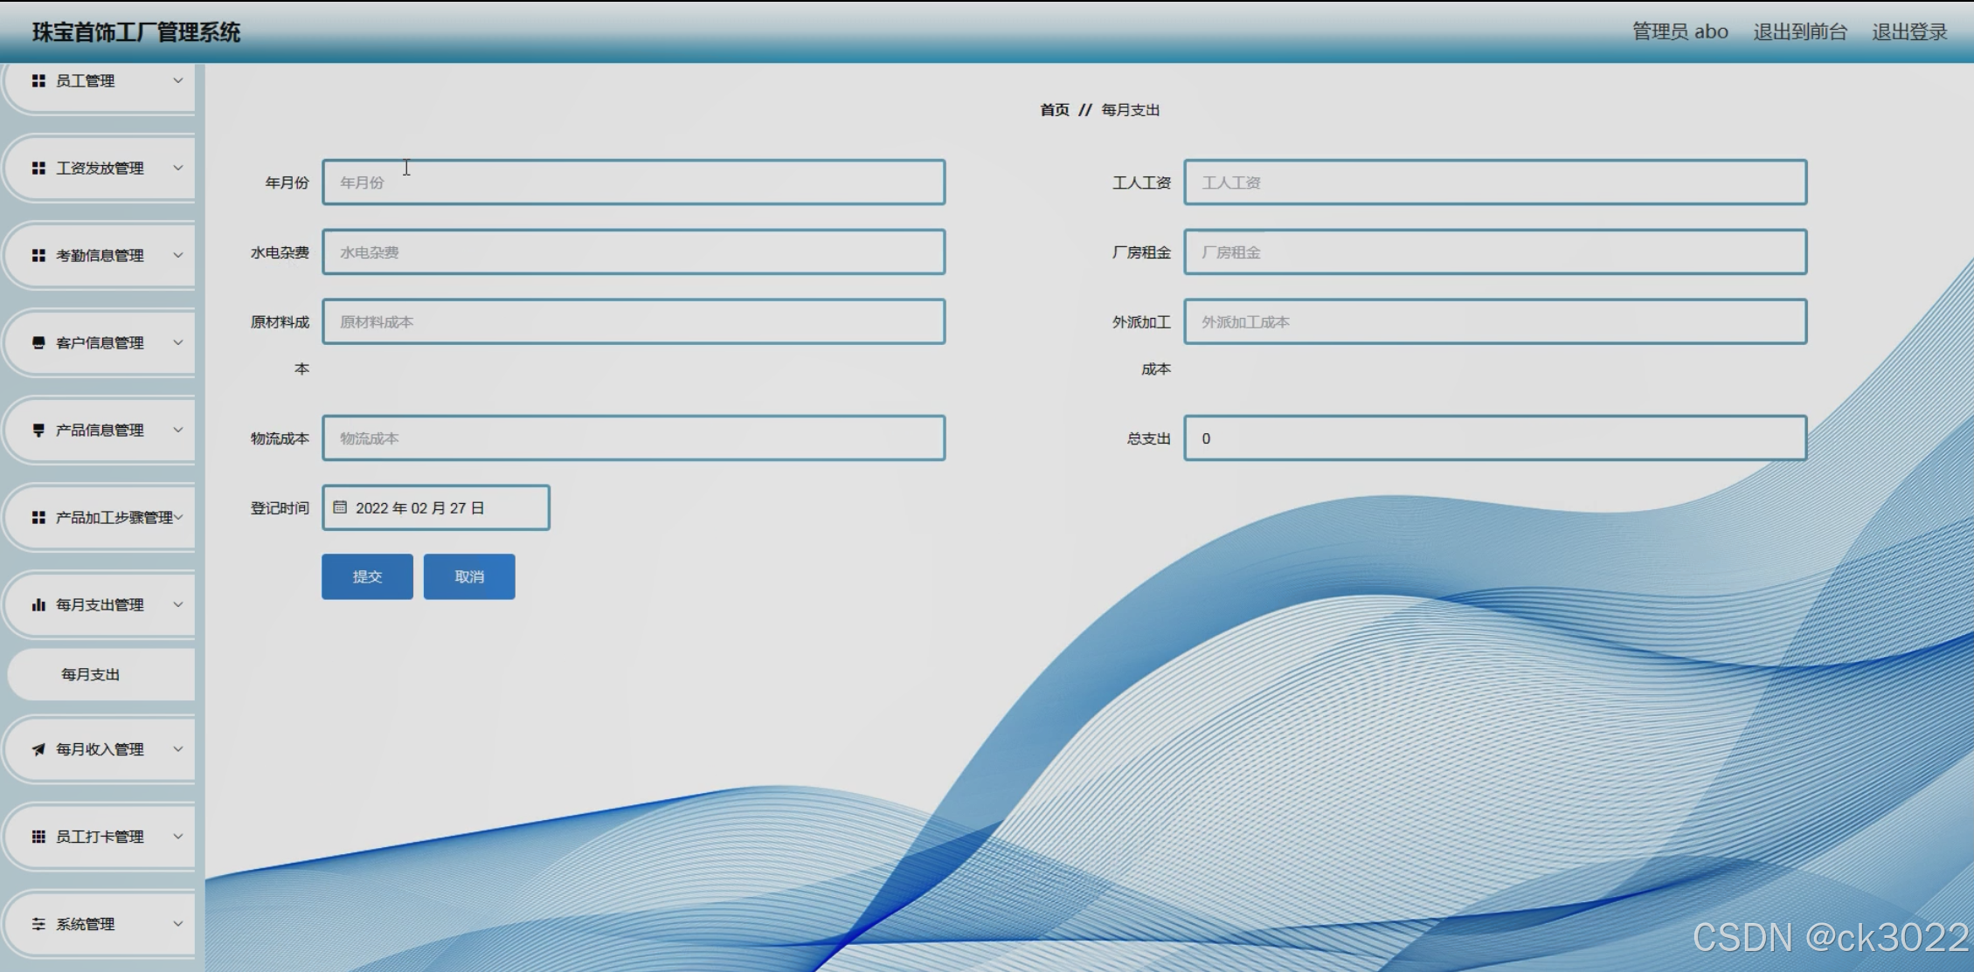
Task: Go to 首页 in the breadcrumb
Action: tap(1054, 110)
